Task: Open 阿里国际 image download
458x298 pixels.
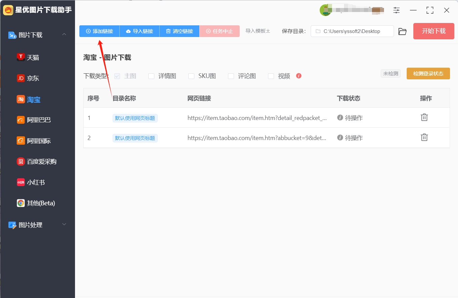Action: 34,141
